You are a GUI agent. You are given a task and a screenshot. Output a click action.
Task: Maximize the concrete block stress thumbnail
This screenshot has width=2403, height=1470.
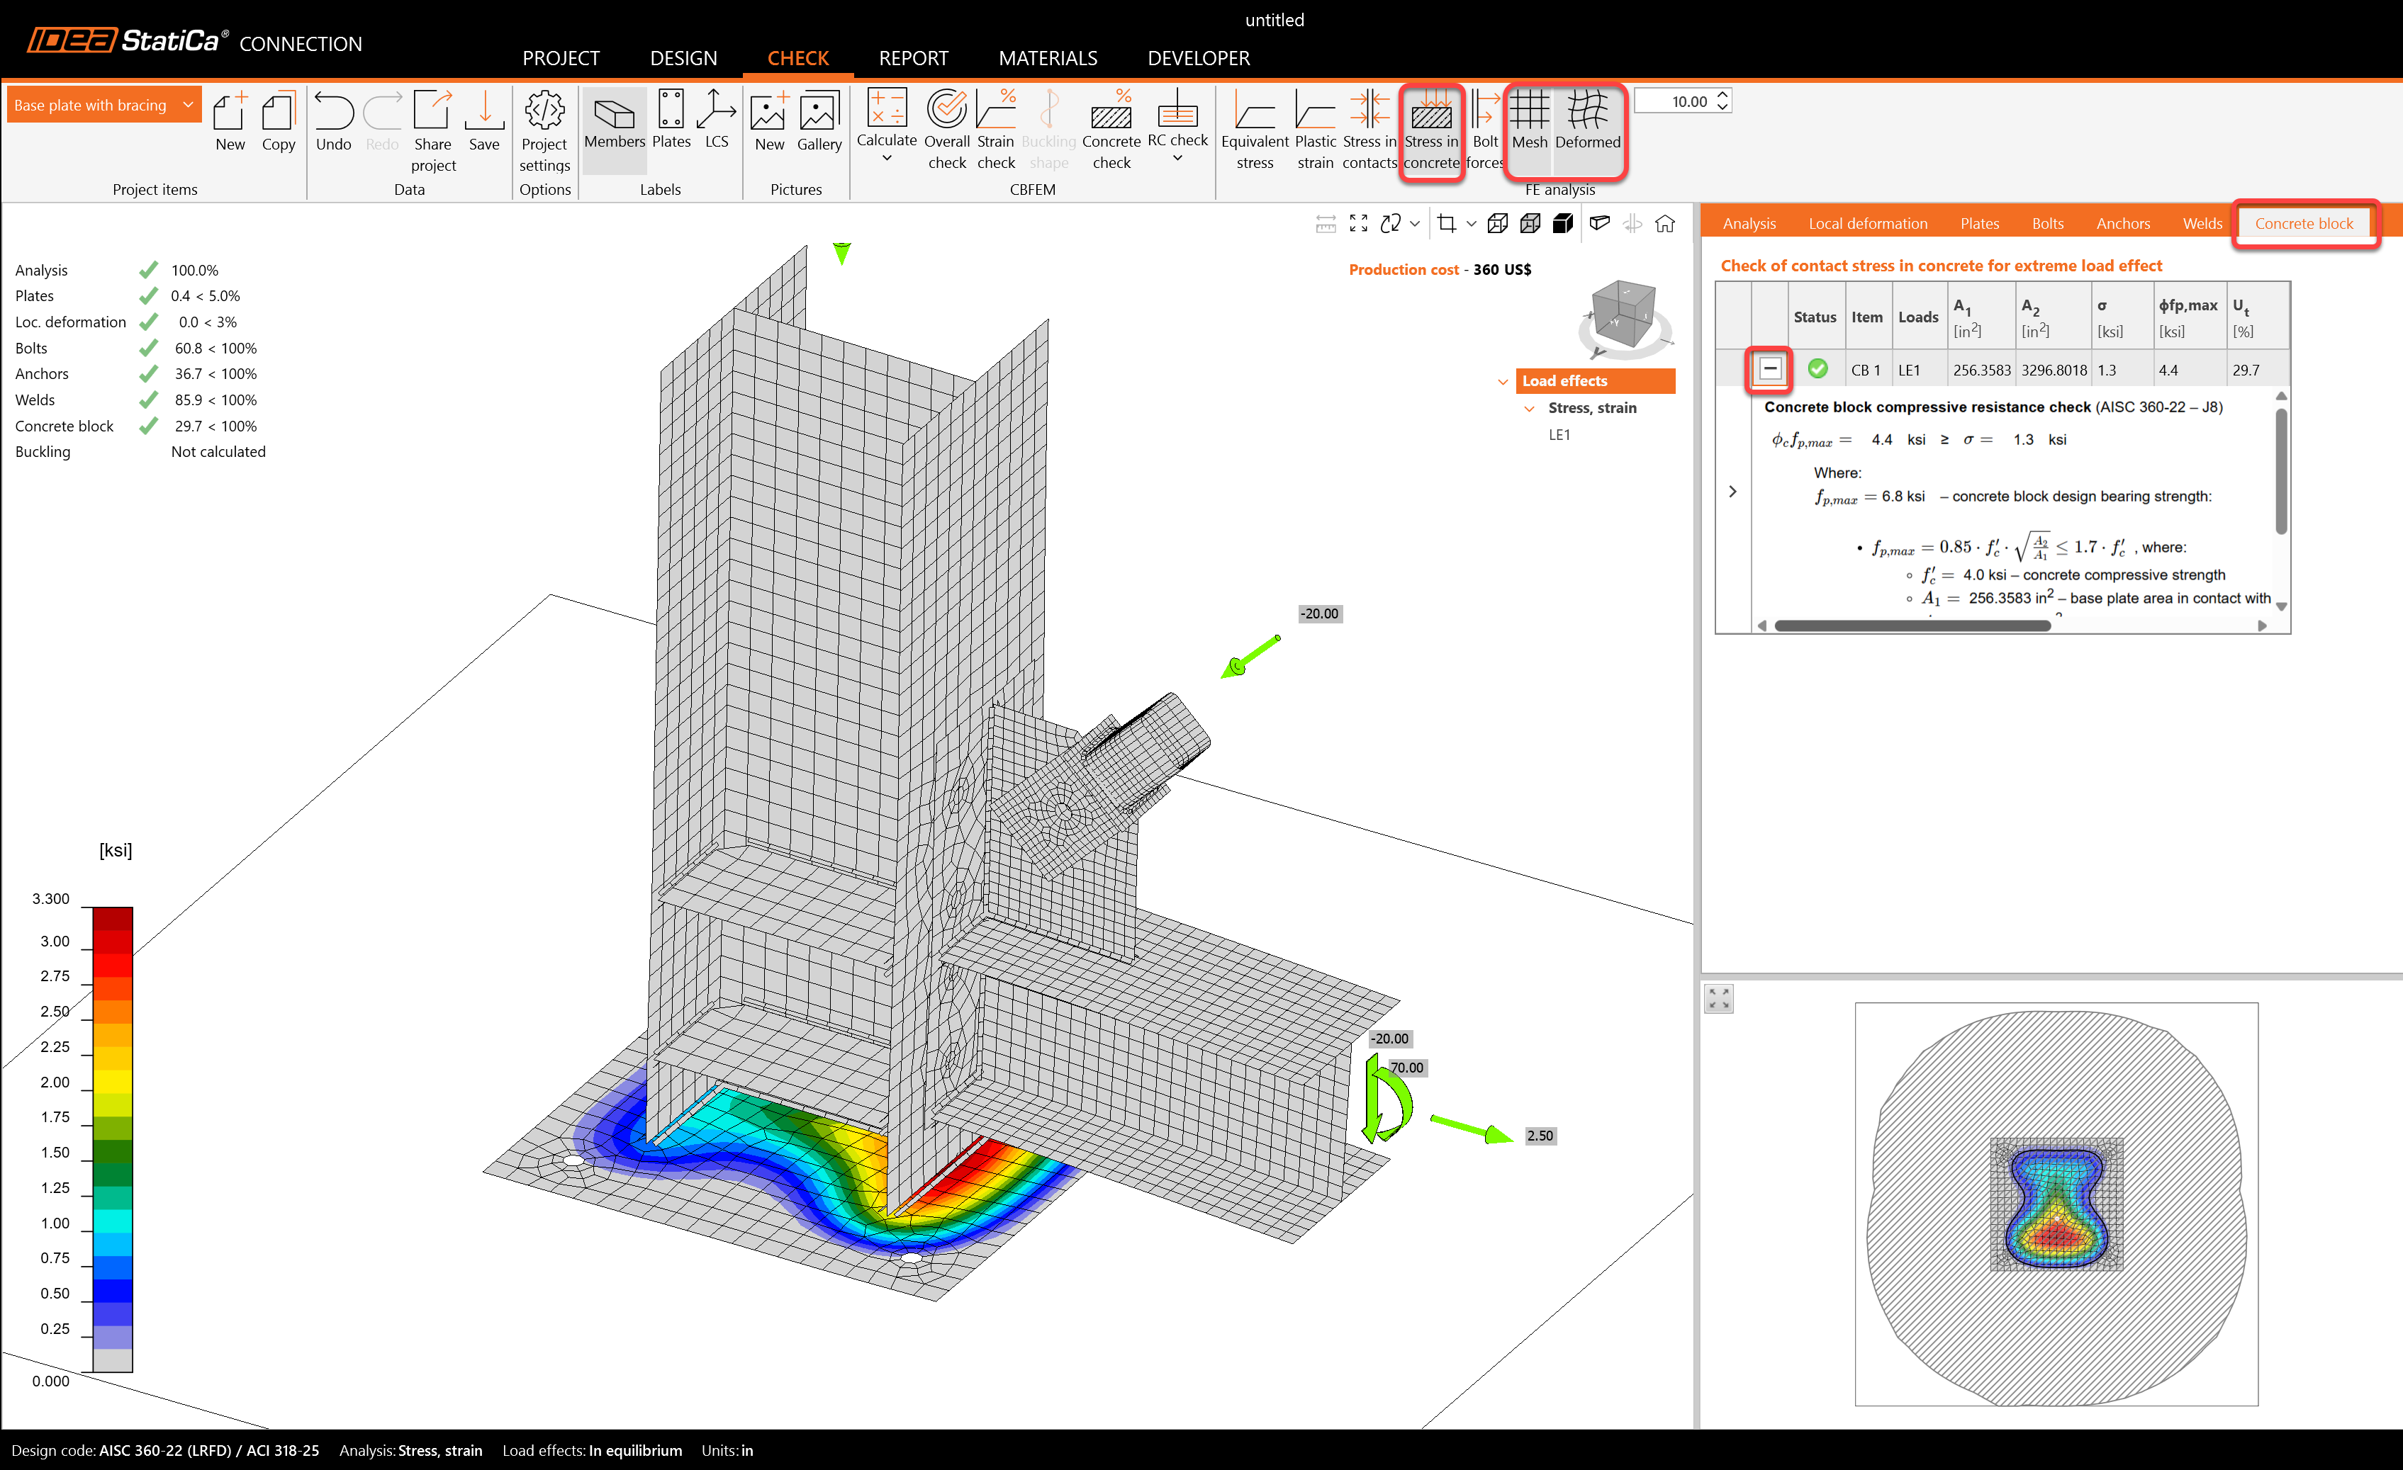(x=1718, y=998)
